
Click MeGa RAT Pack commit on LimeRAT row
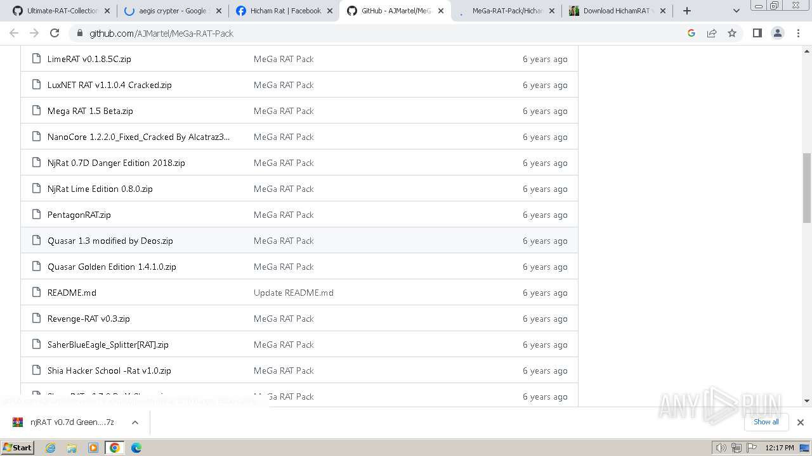(284, 59)
